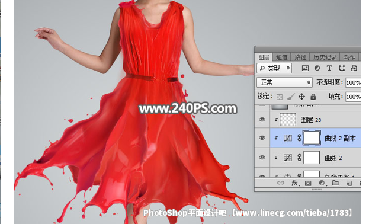Click the panel bottom resize grip
The width and height of the screenshot is (385, 224).
317,190
